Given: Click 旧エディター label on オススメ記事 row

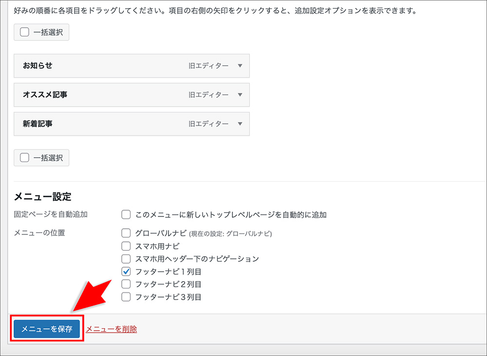Looking at the screenshot, I should tap(208, 95).
